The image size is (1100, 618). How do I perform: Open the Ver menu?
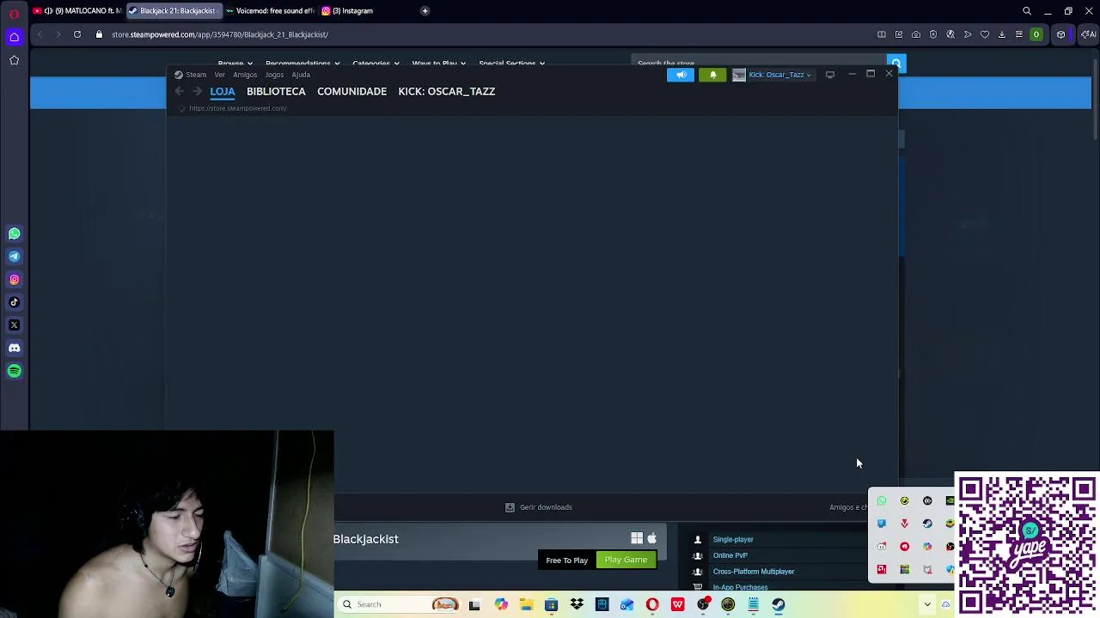pos(220,75)
